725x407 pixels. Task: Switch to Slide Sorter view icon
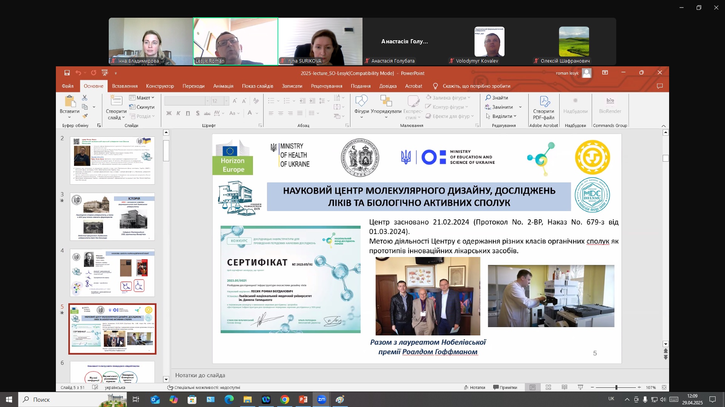click(548, 387)
